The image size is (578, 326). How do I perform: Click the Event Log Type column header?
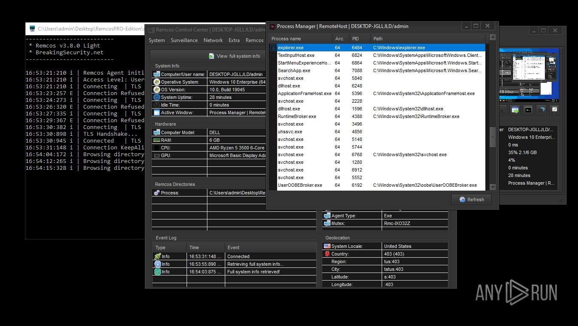tap(170, 247)
